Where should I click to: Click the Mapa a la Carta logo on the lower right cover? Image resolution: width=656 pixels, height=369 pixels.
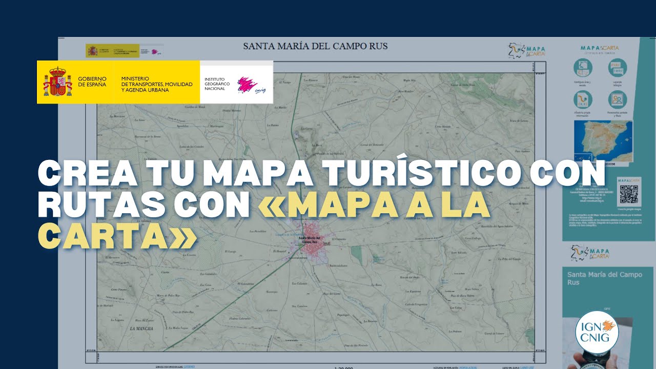tap(590, 253)
